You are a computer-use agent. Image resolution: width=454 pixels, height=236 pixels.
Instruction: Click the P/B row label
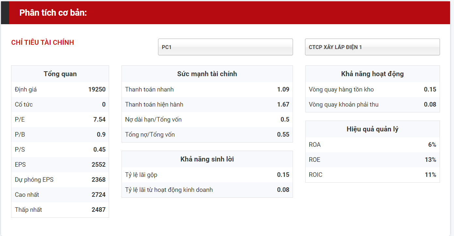pos(20,135)
